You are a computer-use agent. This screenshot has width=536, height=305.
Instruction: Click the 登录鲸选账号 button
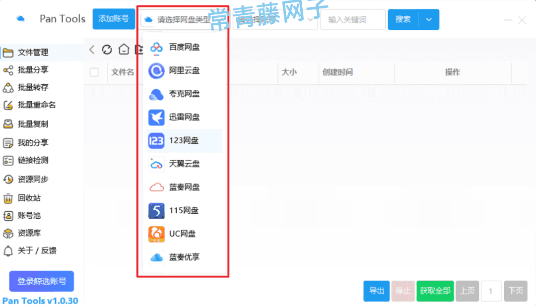(x=42, y=281)
